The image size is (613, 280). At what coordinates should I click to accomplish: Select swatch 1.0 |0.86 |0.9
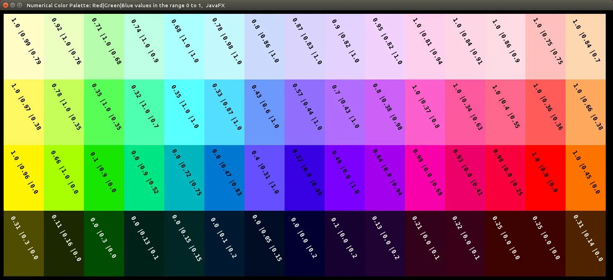point(505,47)
